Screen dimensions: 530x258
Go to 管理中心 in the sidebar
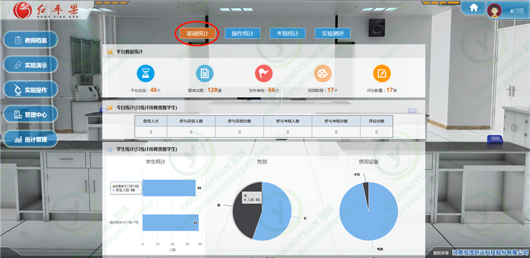click(30, 114)
